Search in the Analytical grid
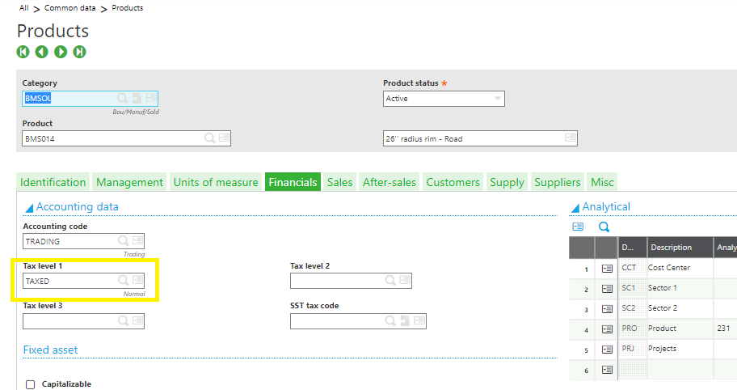The height and width of the screenshot is (390, 737). click(x=603, y=227)
